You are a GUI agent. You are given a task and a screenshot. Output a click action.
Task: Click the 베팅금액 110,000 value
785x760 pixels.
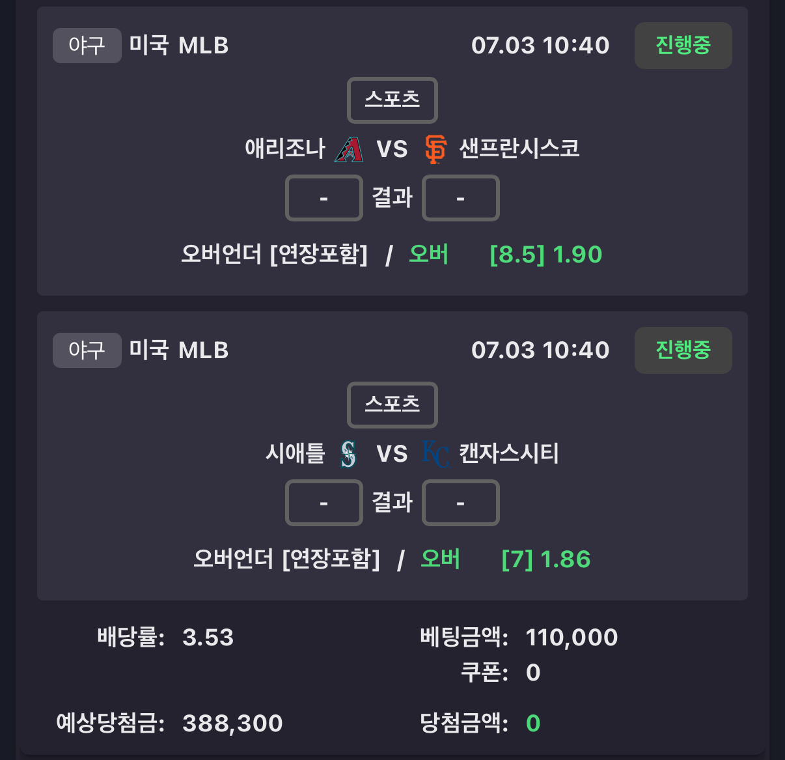pos(572,638)
